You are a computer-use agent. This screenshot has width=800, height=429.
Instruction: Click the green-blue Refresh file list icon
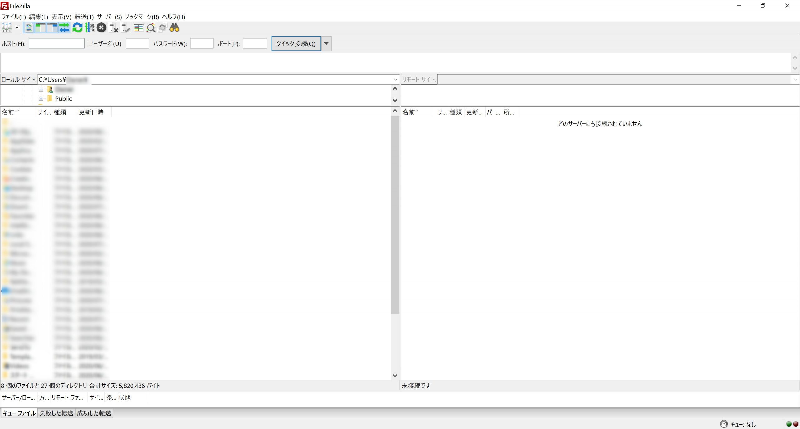click(77, 28)
